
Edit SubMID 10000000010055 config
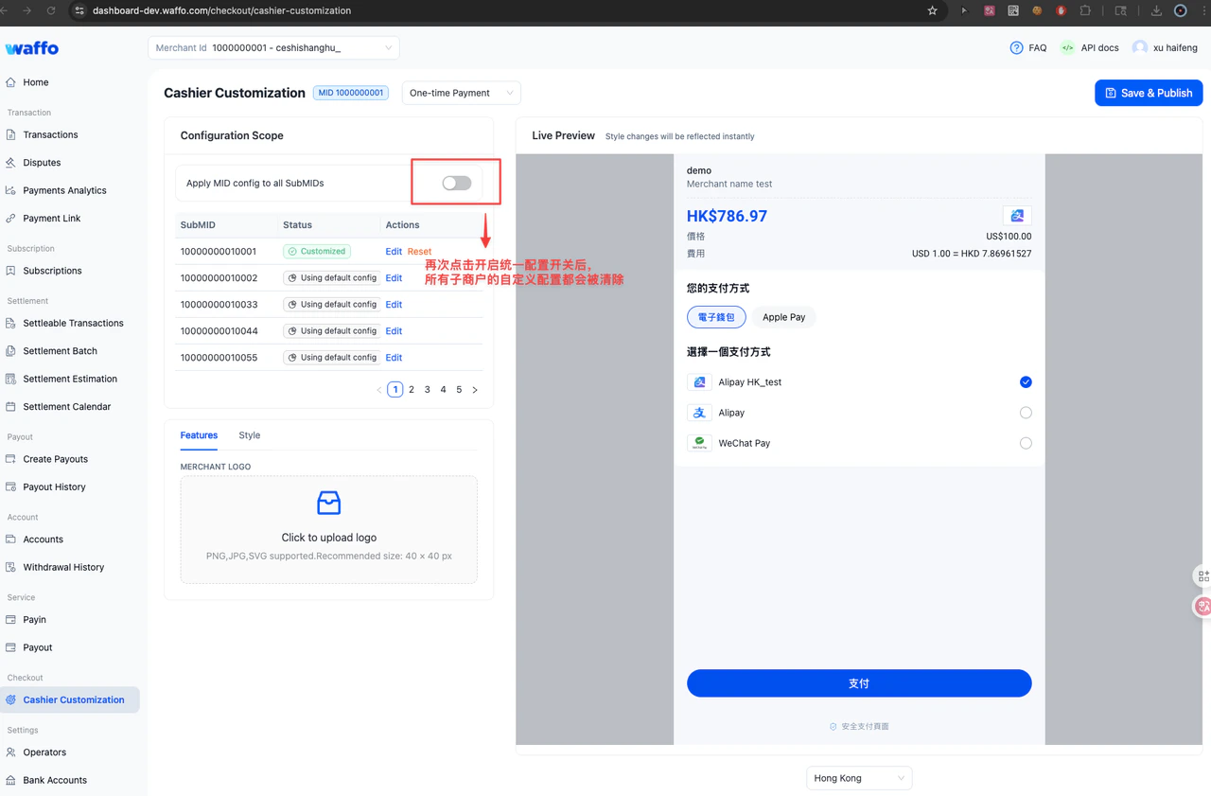pos(394,358)
